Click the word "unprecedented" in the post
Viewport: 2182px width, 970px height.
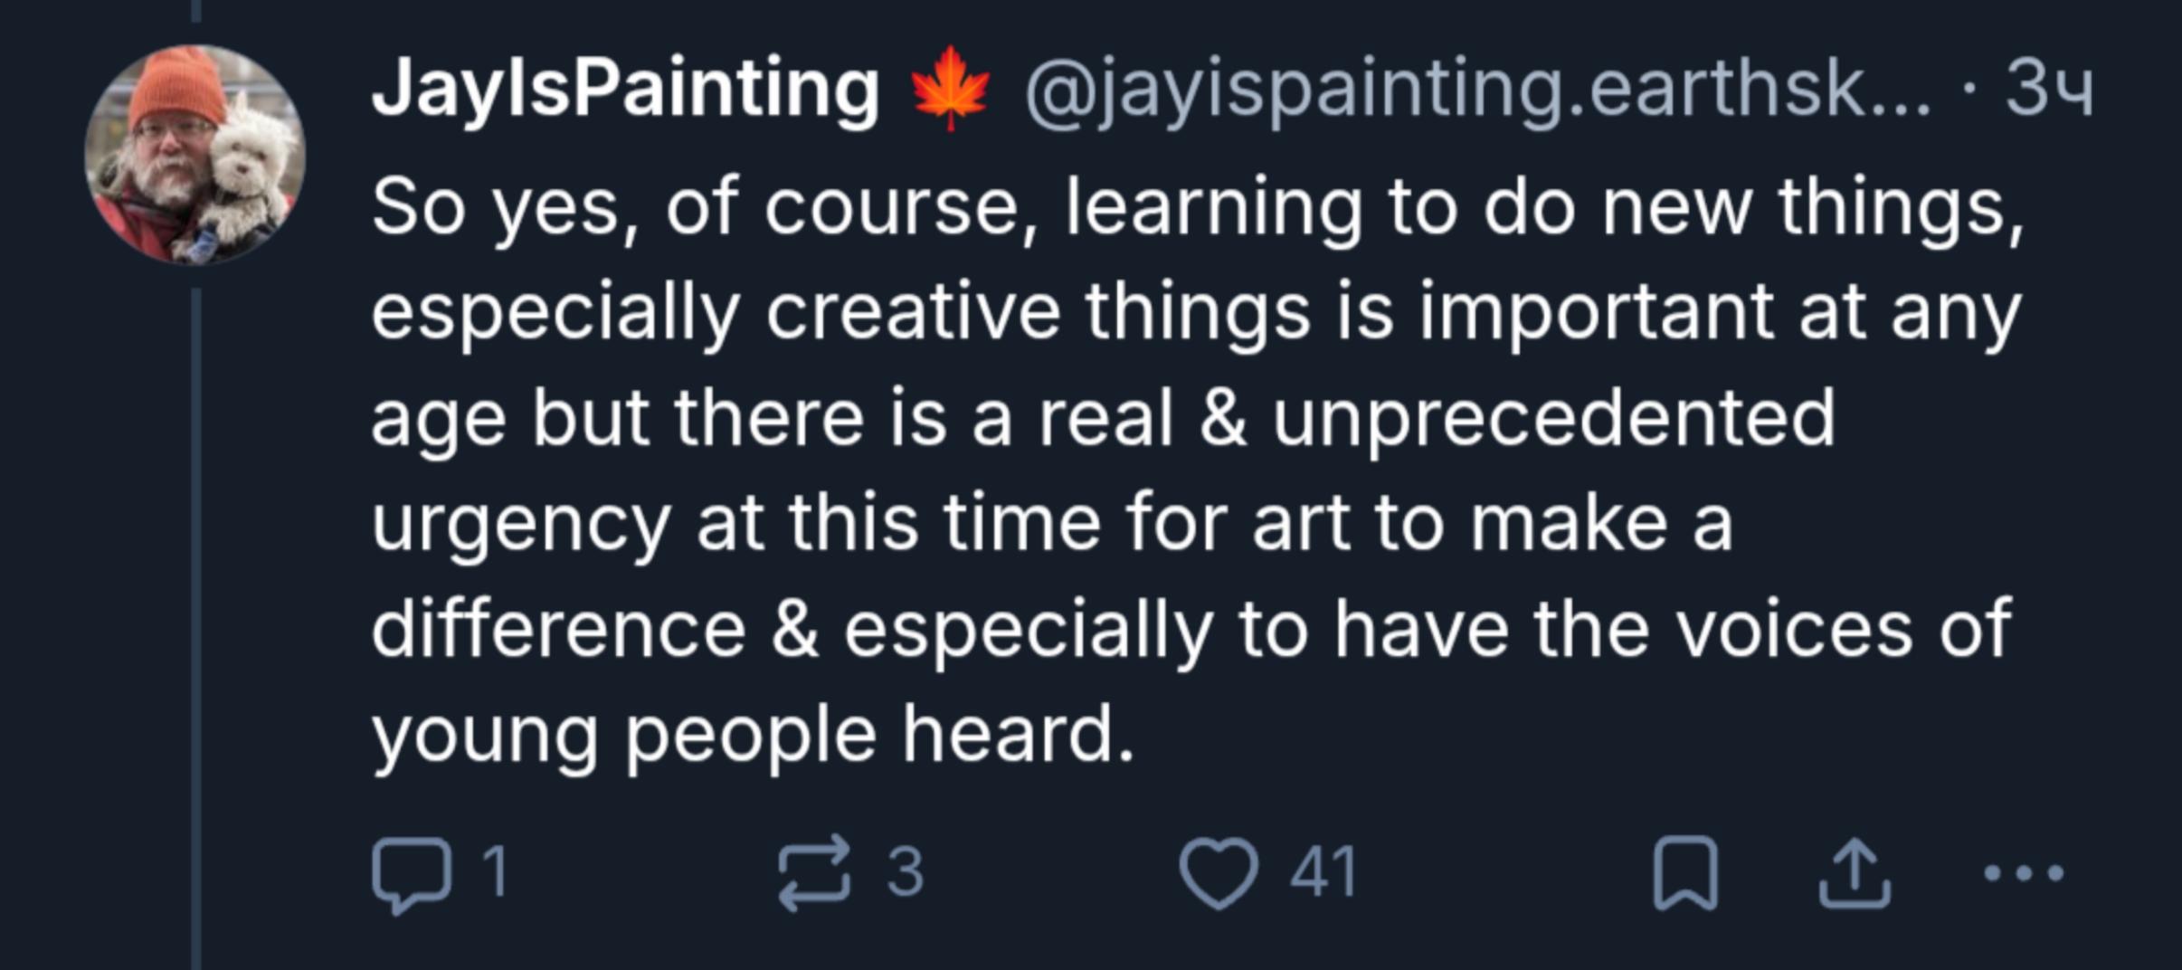pyautogui.click(x=1553, y=418)
